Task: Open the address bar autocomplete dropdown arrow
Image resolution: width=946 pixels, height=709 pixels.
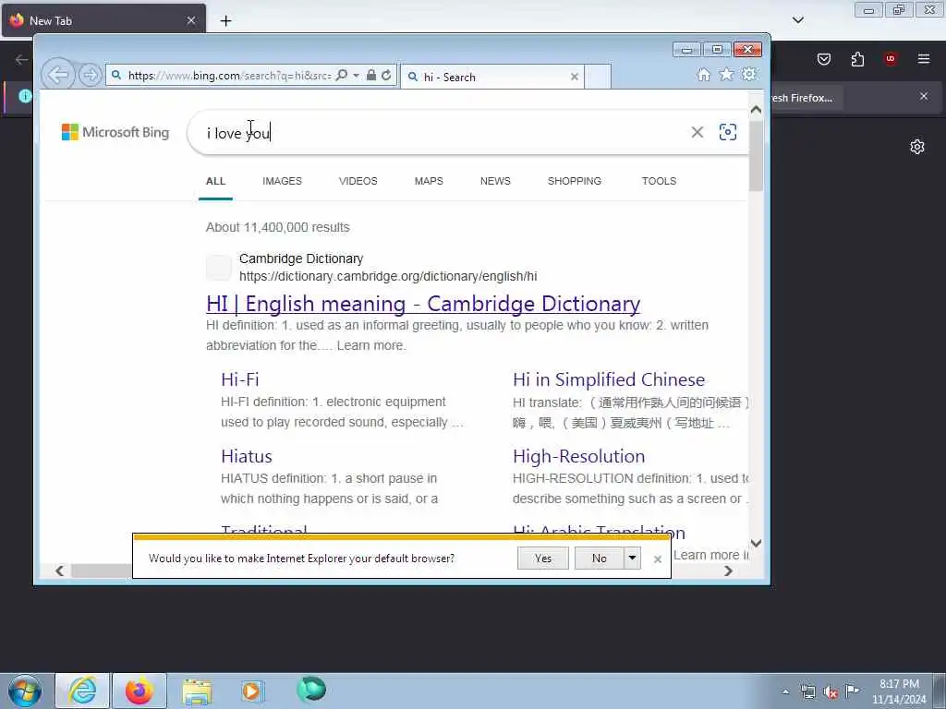Action: click(356, 76)
